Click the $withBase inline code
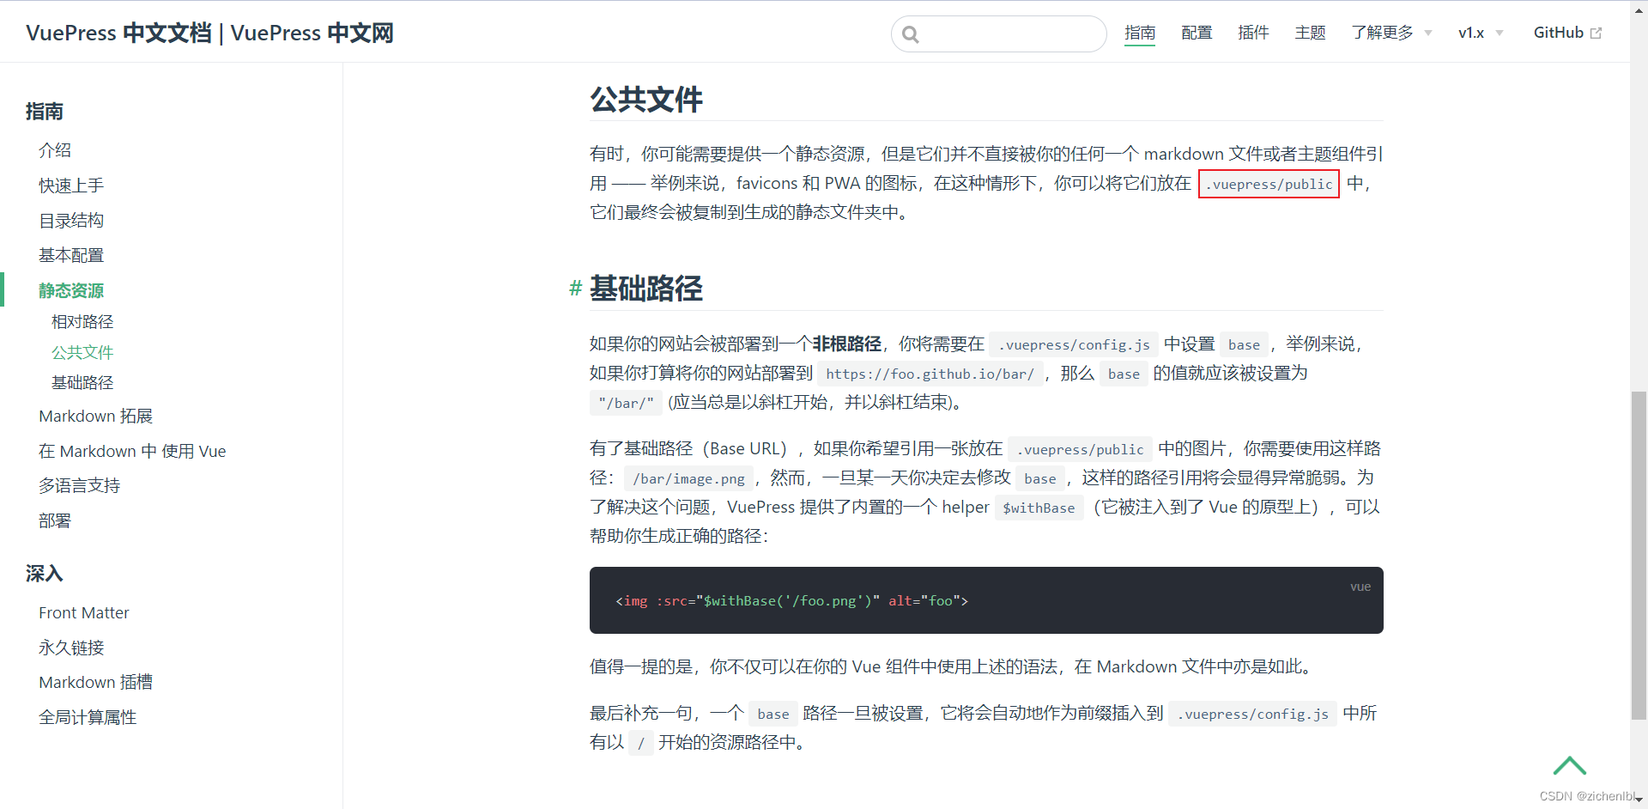1648x809 pixels. [1039, 508]
